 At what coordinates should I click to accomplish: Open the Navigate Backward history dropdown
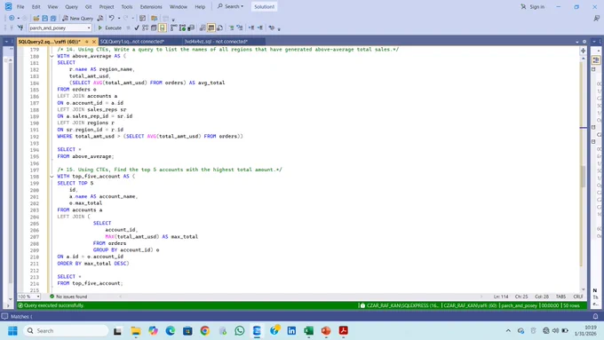tap(18, 18)
